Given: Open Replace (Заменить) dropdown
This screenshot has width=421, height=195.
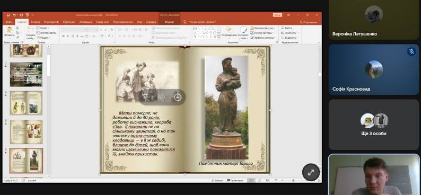Looking at the screenshot, I should click(x=290, y=33).
